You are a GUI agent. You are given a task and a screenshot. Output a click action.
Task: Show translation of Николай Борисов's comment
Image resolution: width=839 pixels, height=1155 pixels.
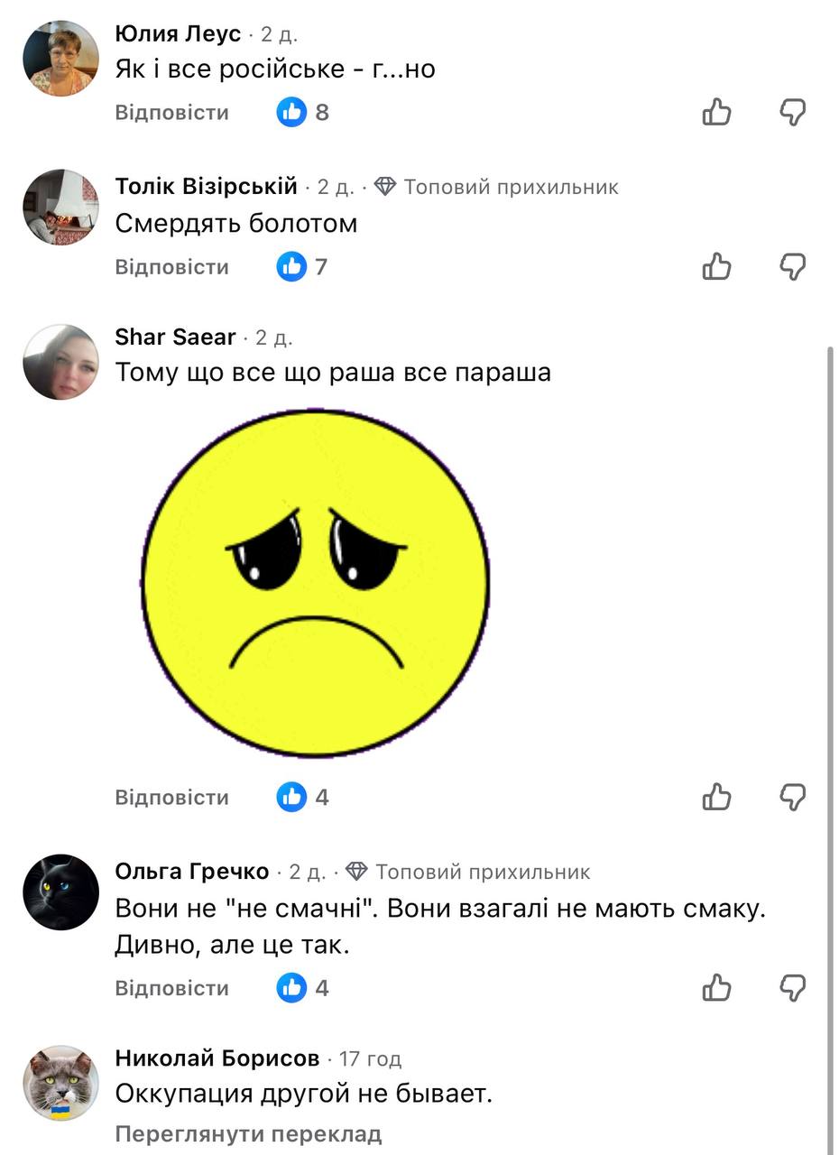(x=248, y=1134)
